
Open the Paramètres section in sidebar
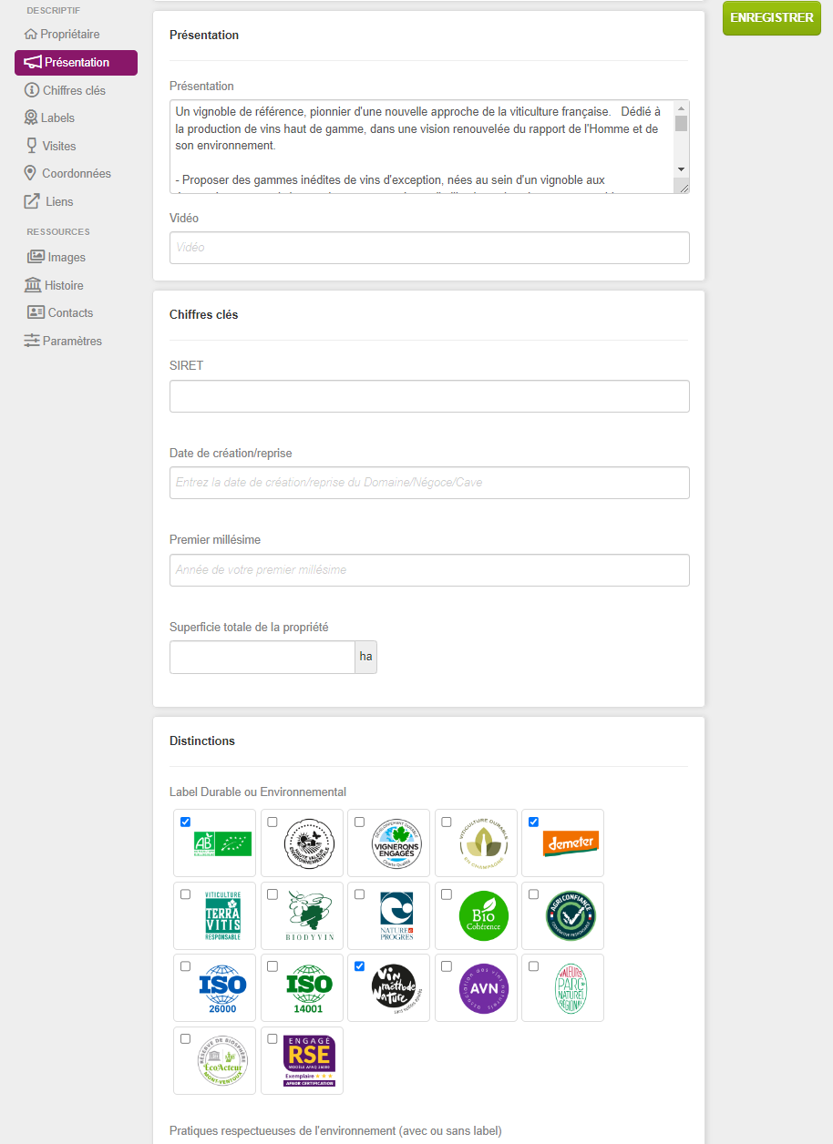[x=63, y=341]
